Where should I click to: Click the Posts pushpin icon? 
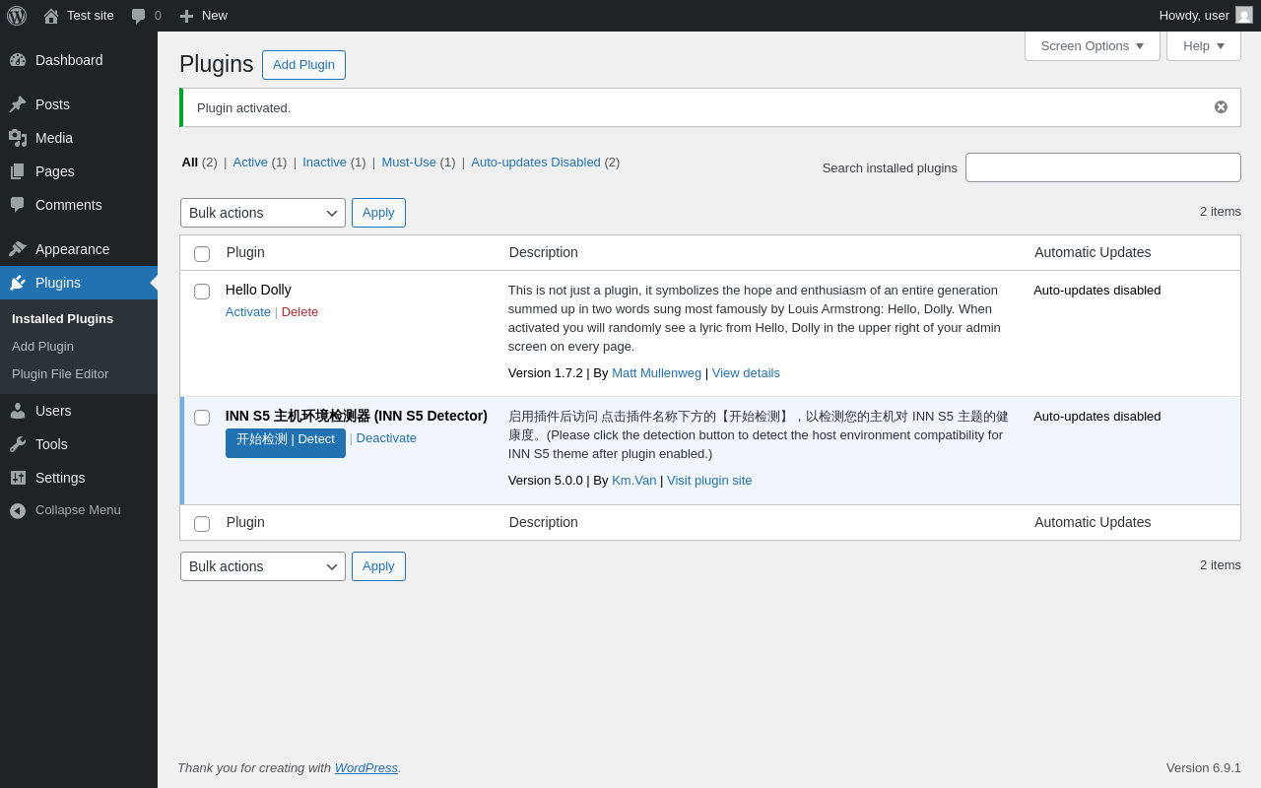[18, 104]
